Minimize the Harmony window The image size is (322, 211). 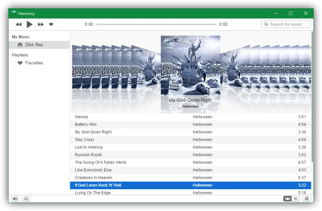click(276, 13)
